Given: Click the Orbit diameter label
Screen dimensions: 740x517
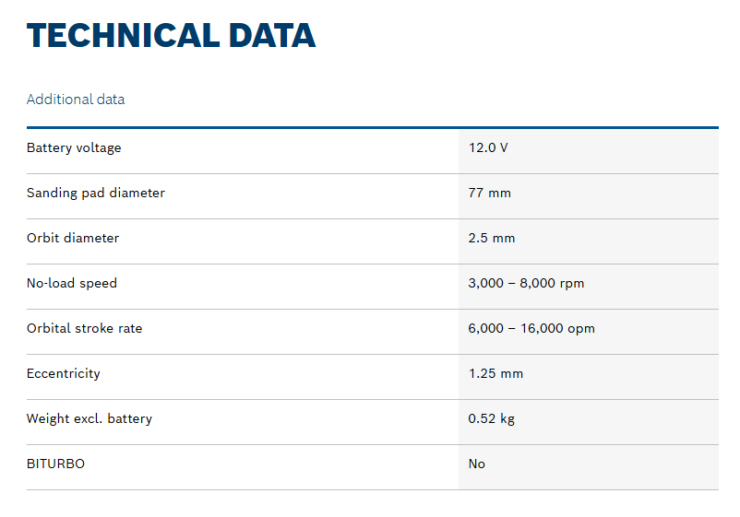Looking at the screenshot, I should coord(73,238).
